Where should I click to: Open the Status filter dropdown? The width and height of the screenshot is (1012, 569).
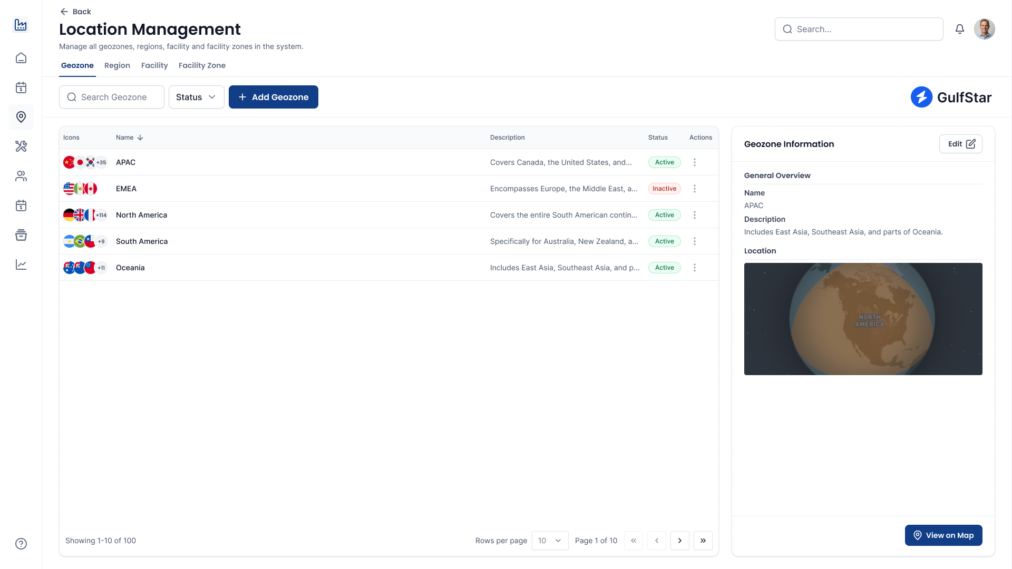(196, 97)
